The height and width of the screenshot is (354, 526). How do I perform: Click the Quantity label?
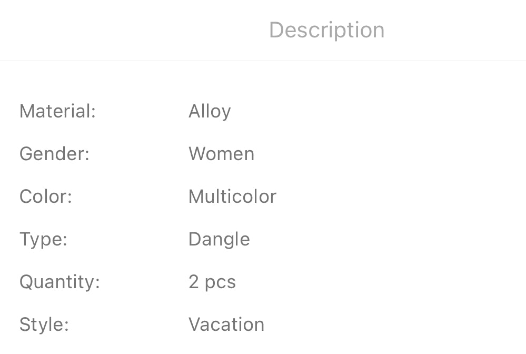pyautogui.click(x=59, y=282)
